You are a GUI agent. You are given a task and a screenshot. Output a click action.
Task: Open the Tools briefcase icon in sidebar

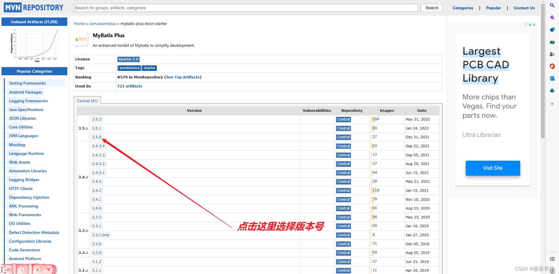(x=552, y=42)
